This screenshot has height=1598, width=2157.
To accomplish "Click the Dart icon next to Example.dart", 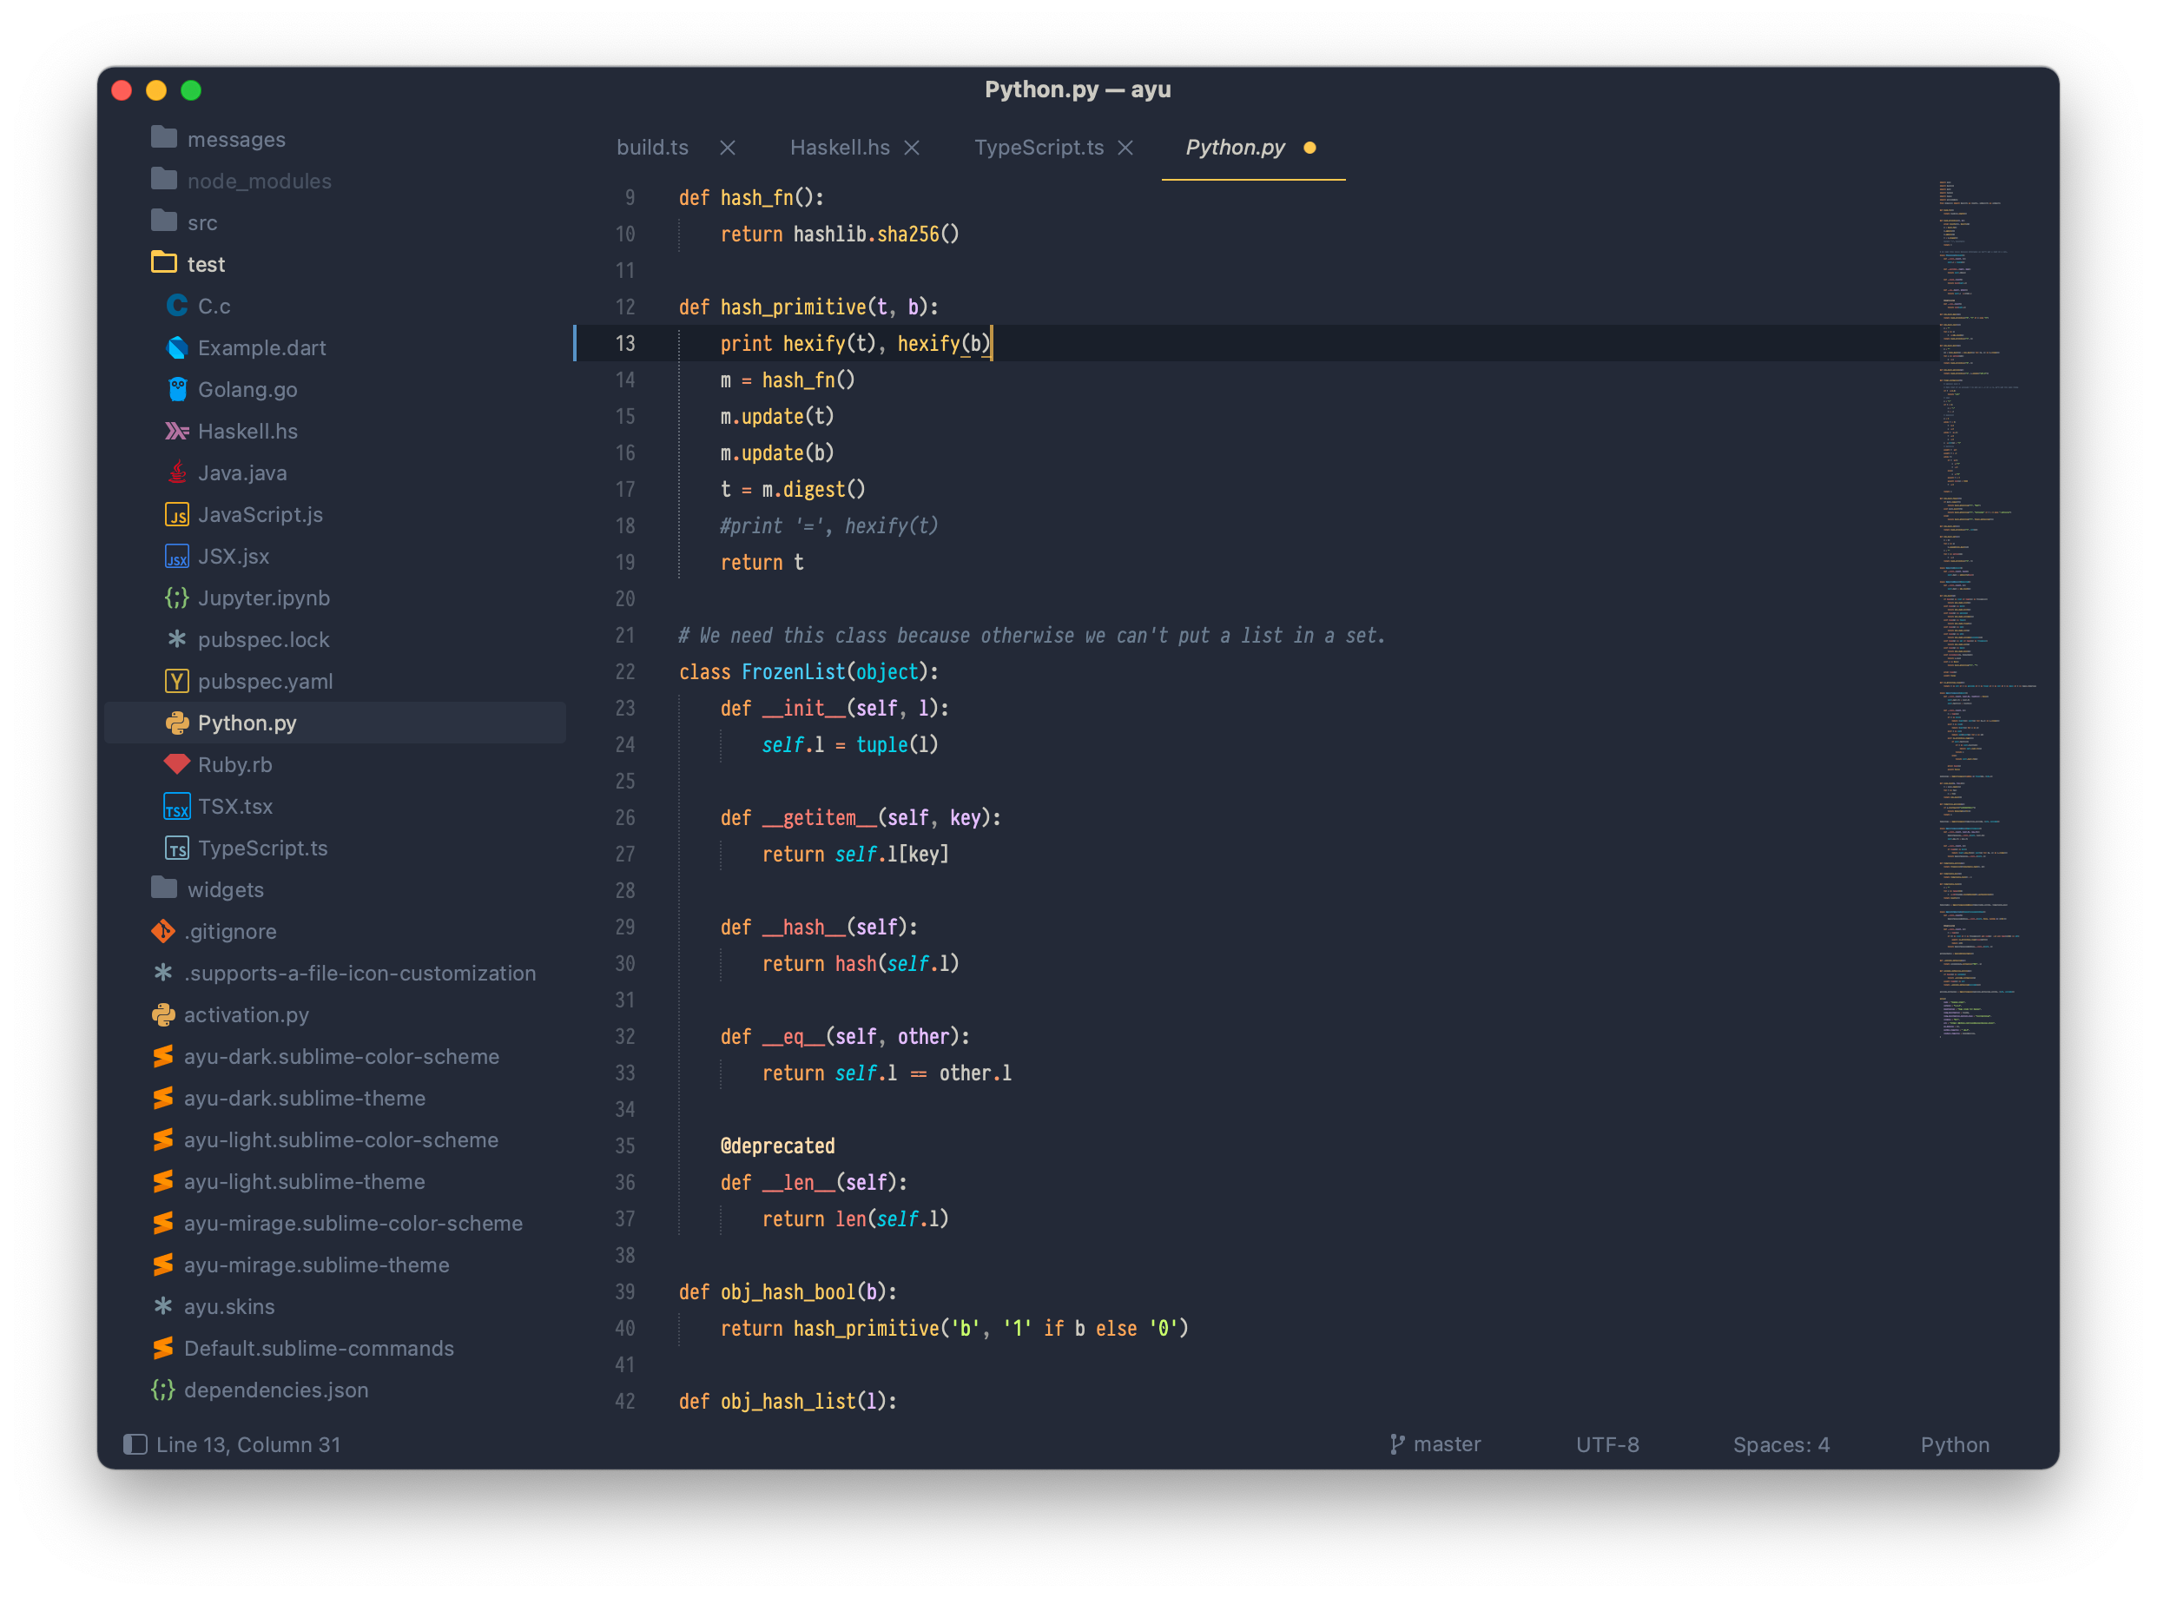I will coord(177,348).
